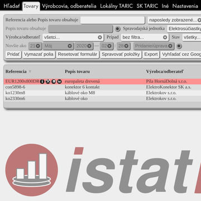Open the year dropdown showing 2020
Image resolution: width=201 pixels, height=201 pixels.
[84, 46]
